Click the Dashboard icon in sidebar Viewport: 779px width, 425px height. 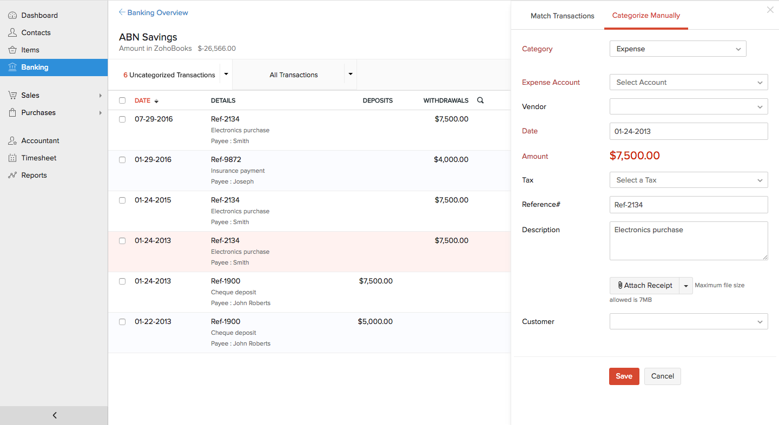click(12, 16)
